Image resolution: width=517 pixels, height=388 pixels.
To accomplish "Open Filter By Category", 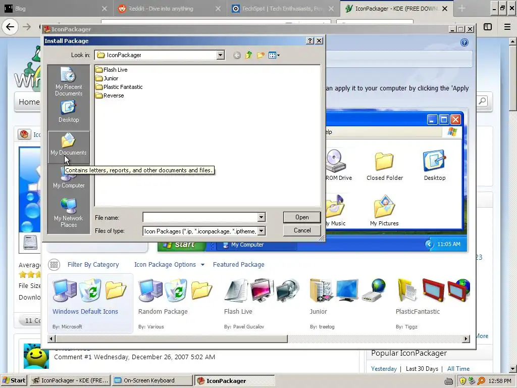I will coord(93,265).
